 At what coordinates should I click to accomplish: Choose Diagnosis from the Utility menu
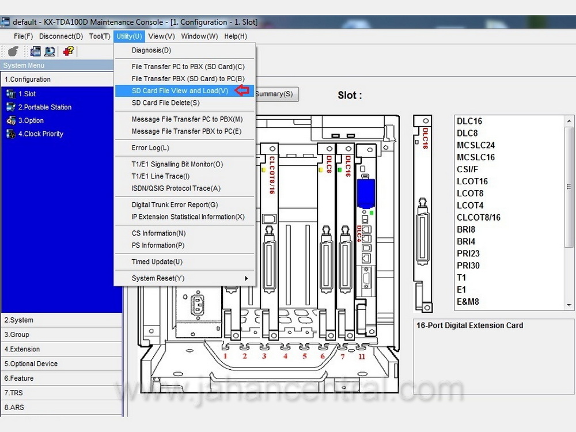151,50
